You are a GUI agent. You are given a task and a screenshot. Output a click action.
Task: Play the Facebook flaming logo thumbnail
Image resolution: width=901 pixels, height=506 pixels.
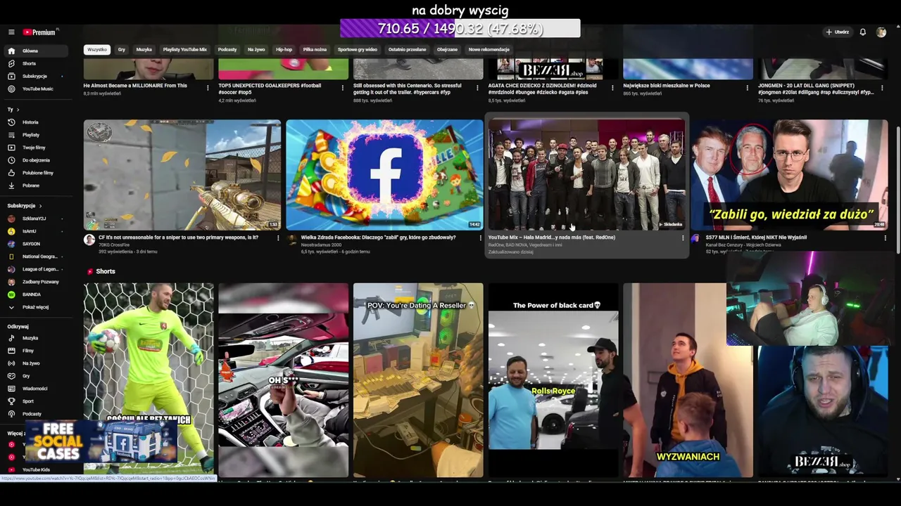click(384, 175)
